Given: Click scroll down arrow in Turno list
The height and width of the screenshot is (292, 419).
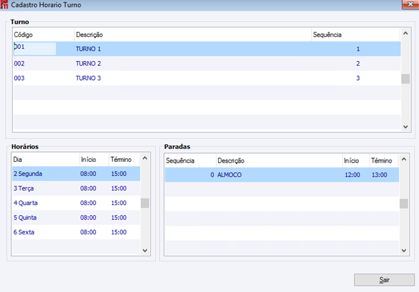Looking at the screenshot, I should pyautogui.click(x=405, y=127).
